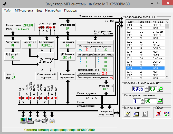Image resolution: width=173 pixels, height=134 pixels.
Task: Apply the memory cell value with the green arrow
Action: 160,89
